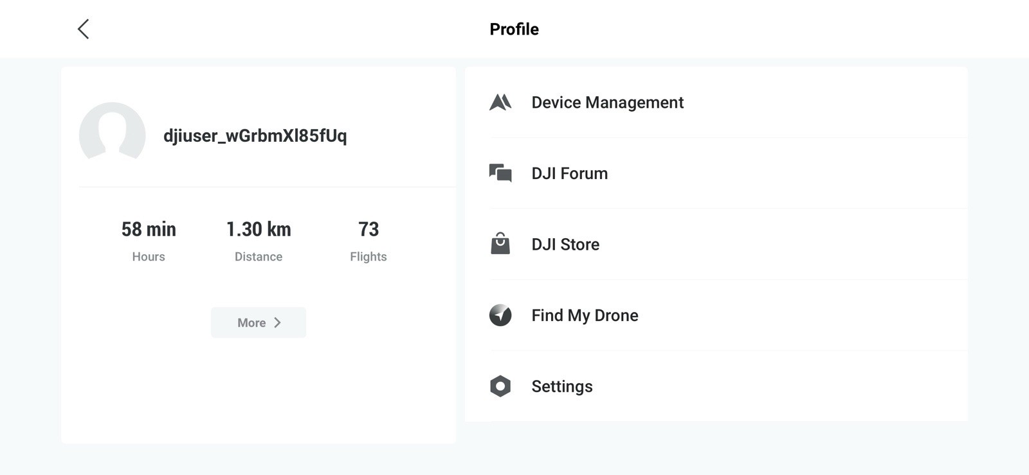Click the DJI Forum chat bubbles icon
This screenshot has width=1029, height=475.
[500, 173]
